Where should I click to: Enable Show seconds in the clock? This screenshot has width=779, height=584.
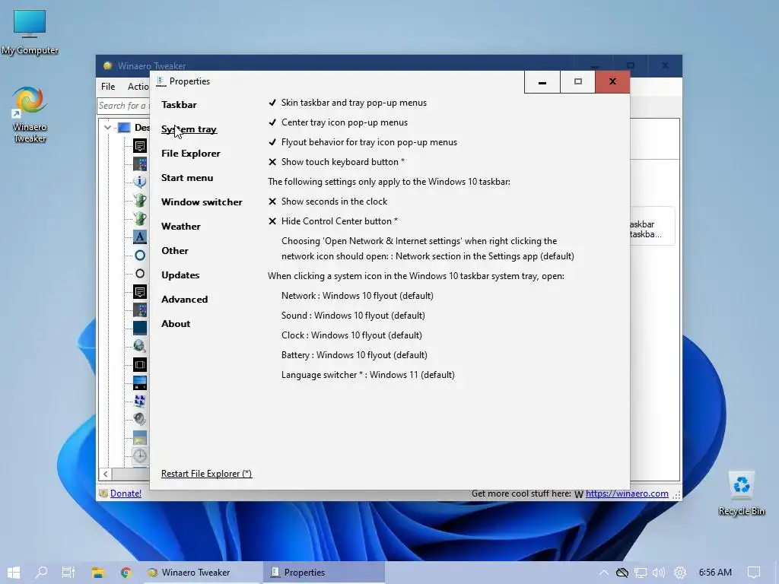(x=328, y=202)
